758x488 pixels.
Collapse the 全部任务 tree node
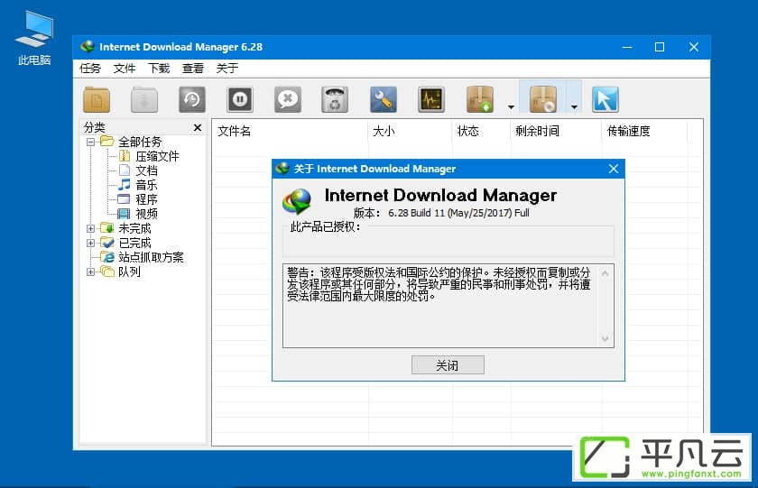(x=90, y=142)
